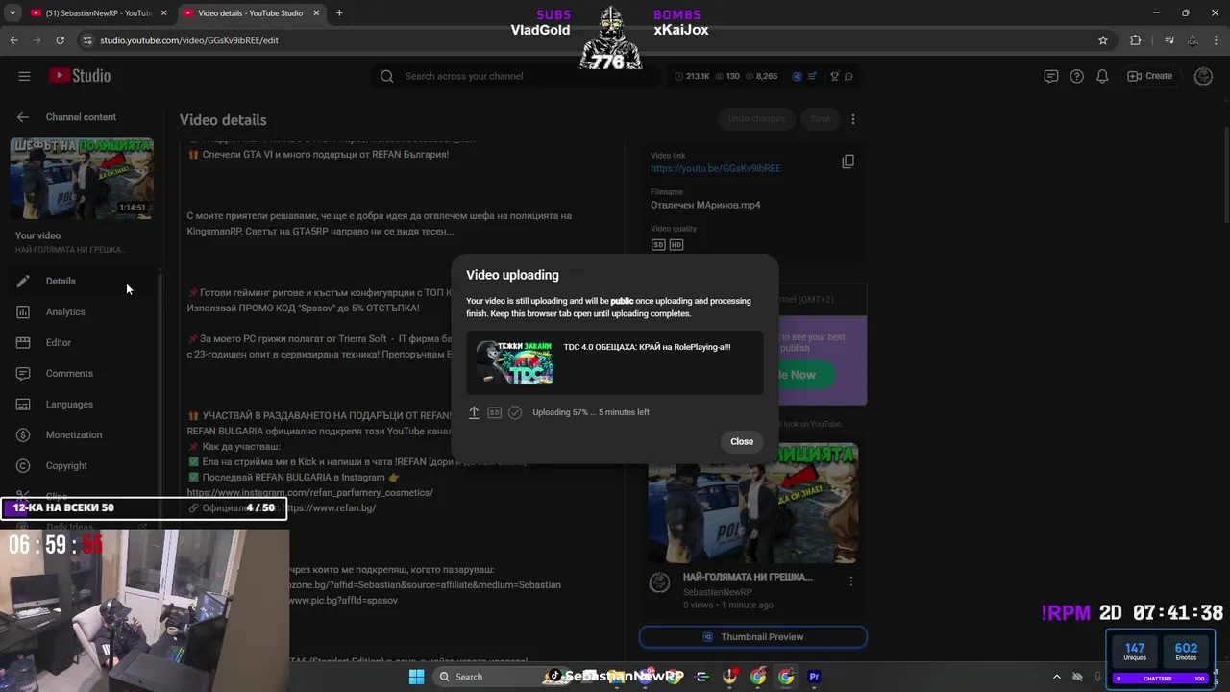
Task: Click the uploading video thumbnail in dialog
Action: point(514,363)
